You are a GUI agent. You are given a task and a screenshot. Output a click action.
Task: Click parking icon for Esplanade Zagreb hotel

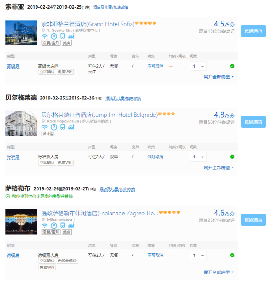click(53, 225)
